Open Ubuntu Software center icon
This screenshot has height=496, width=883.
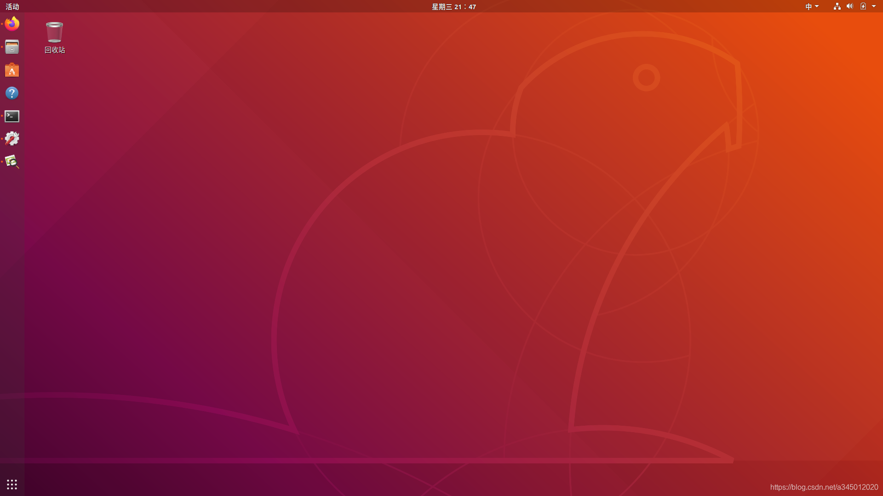pyautogui.click(x=12, y=70)
